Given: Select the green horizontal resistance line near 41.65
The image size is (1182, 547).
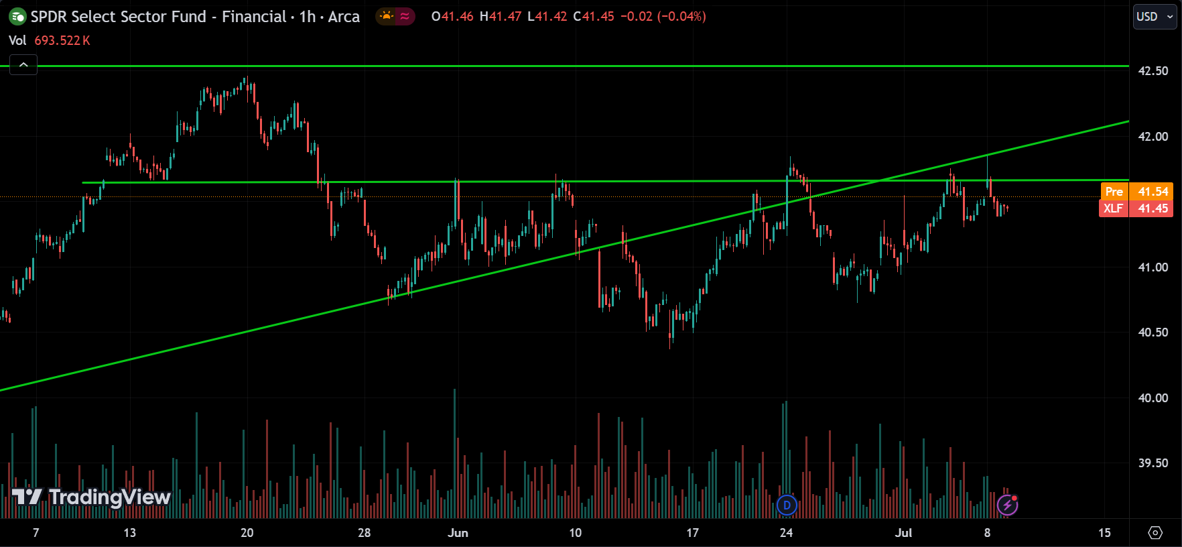Looking at the screenshot, I should tap(605, 181).
